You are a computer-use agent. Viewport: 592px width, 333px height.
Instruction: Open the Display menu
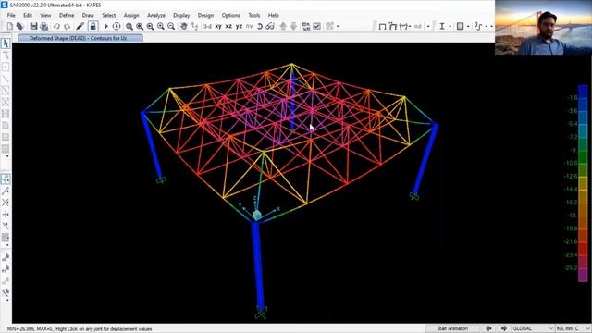(181, 15)
